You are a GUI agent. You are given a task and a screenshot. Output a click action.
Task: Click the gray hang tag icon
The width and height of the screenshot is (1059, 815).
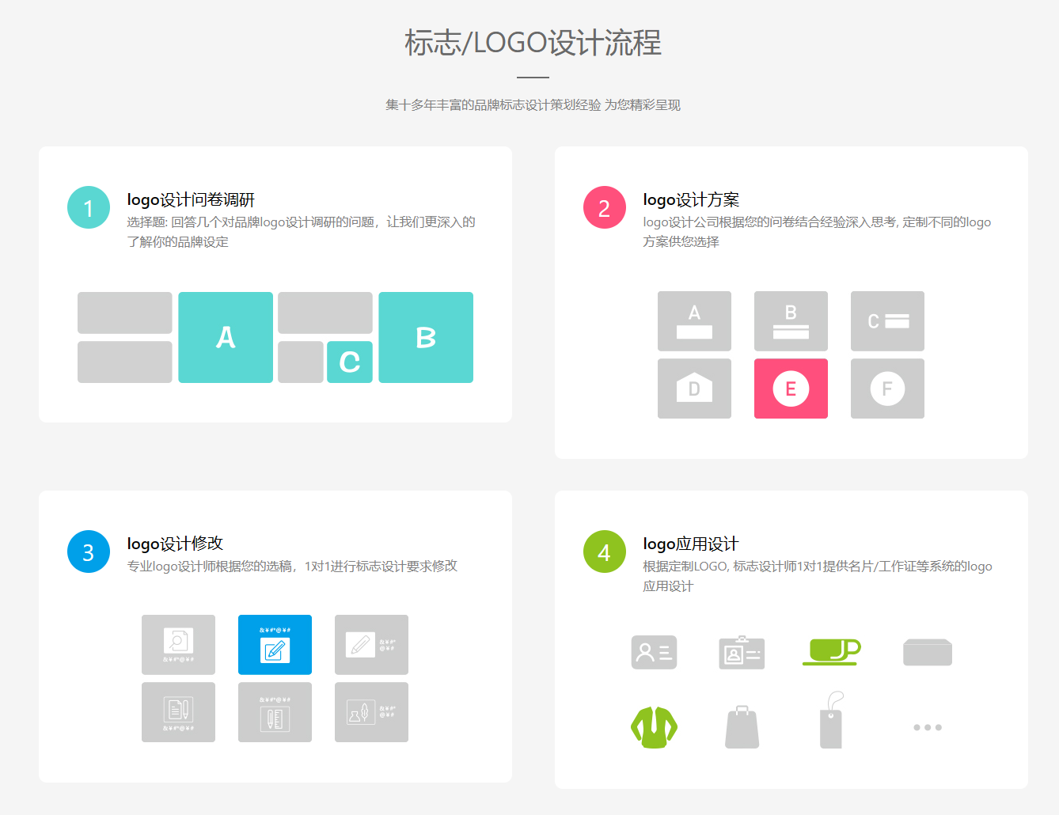click(831, 720)
